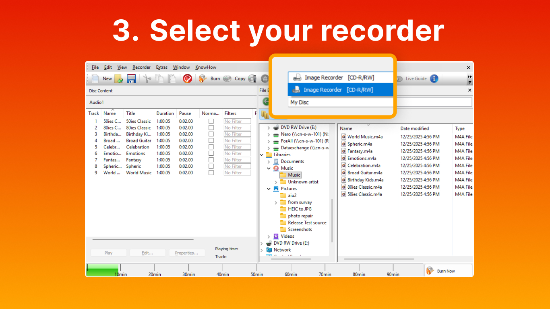
Task: Click the file icon beside Spheric.m4a
Action: point(344,144)
